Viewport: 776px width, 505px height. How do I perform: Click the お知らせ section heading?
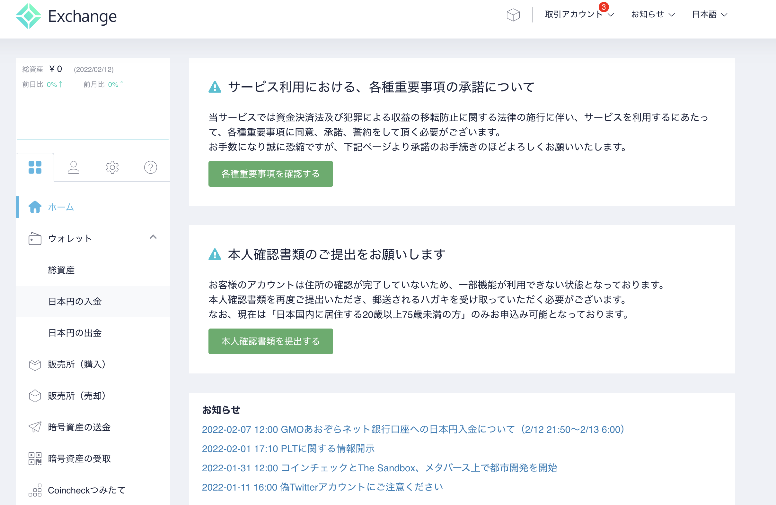(221, 410)
